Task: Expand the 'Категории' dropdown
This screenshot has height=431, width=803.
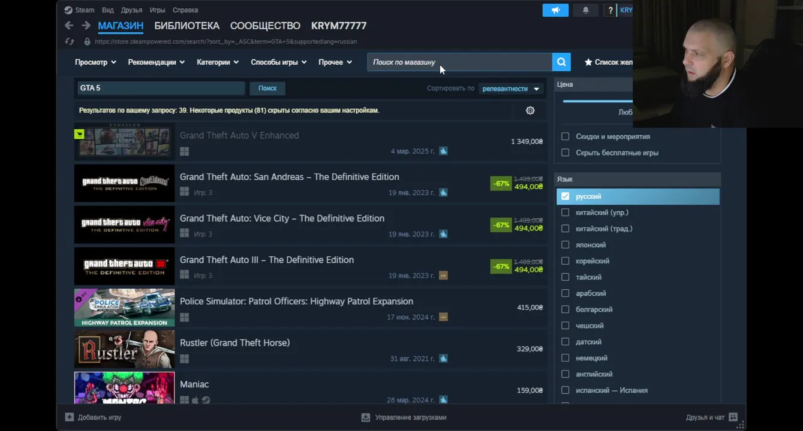Action: pyautogui.click(x=218, y=62)
